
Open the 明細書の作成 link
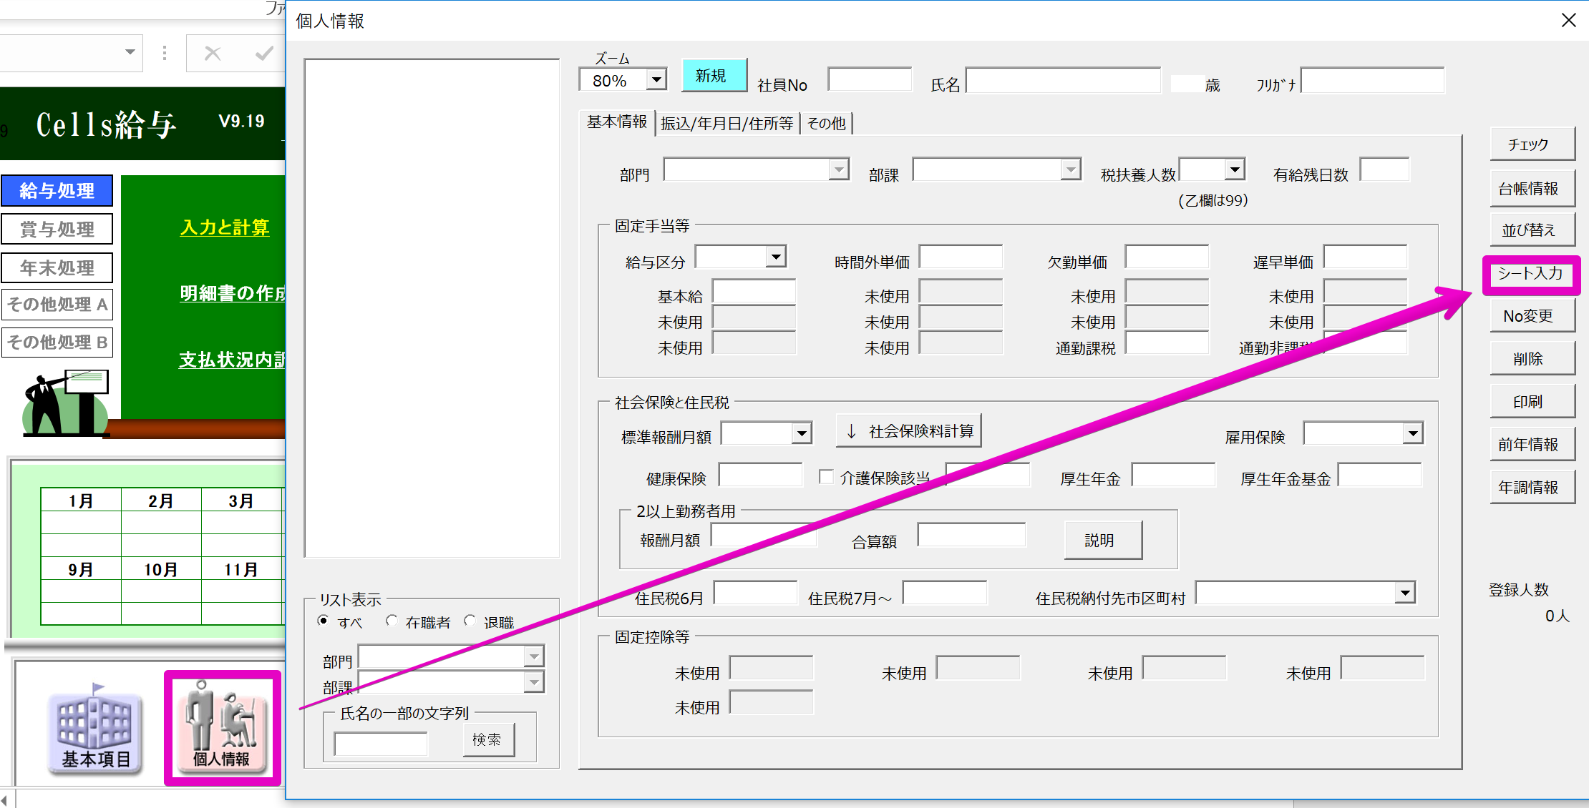tap(233, 293)
